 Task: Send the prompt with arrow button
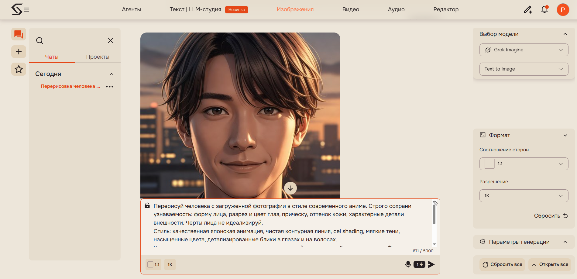pyautogui.click(x=431, y=264)
